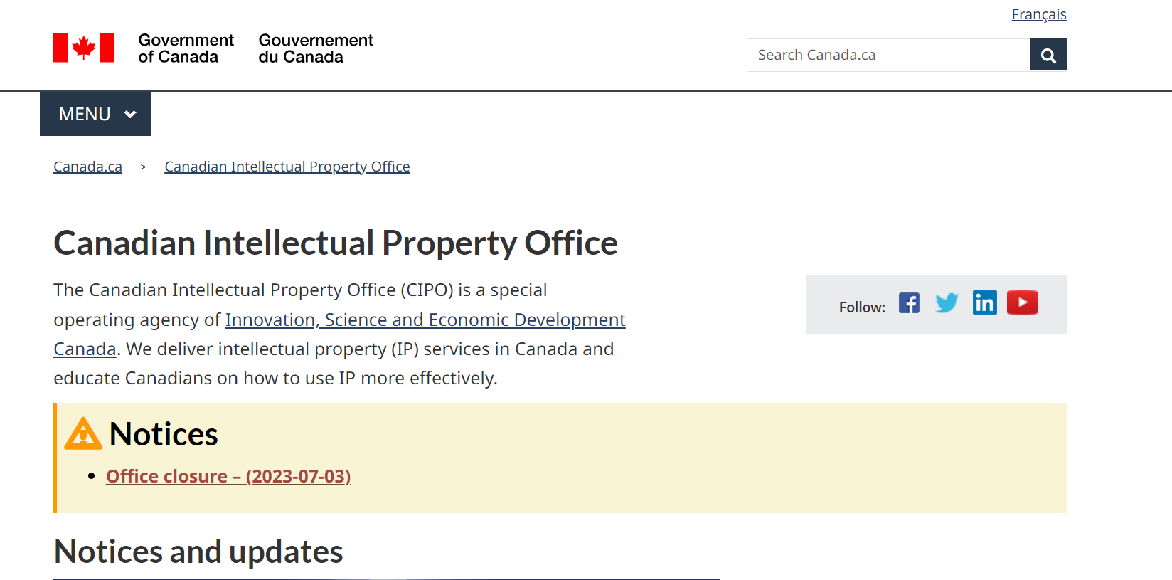Open Canadian Intellectual Property Office breadcrumb
Screen dimensions: 1172x580
coord(287,167)
